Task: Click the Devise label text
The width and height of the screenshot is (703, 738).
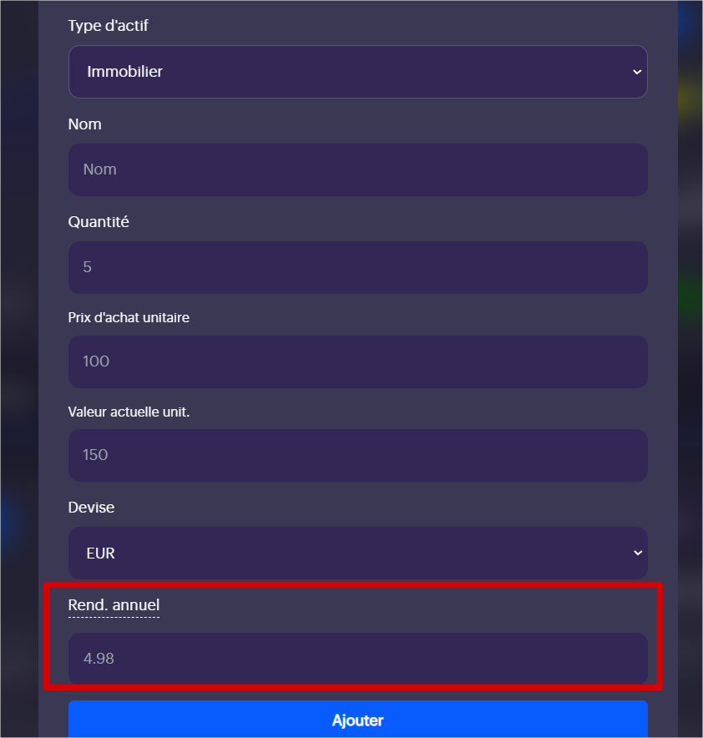Action: tap(91, 508)
